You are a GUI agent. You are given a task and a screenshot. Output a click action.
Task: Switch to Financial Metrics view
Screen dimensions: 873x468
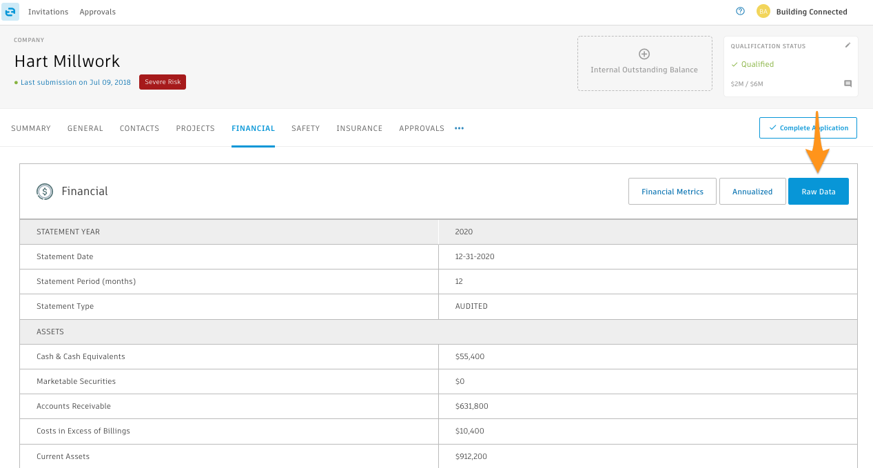672,192
